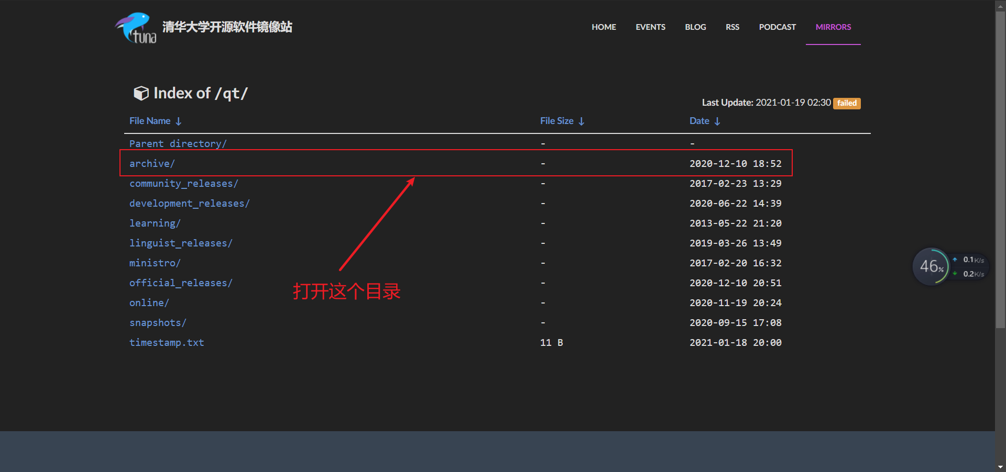Open the snapshots/ directory
This screenshot has width=1006, height=472.
(x=158, y=322)
